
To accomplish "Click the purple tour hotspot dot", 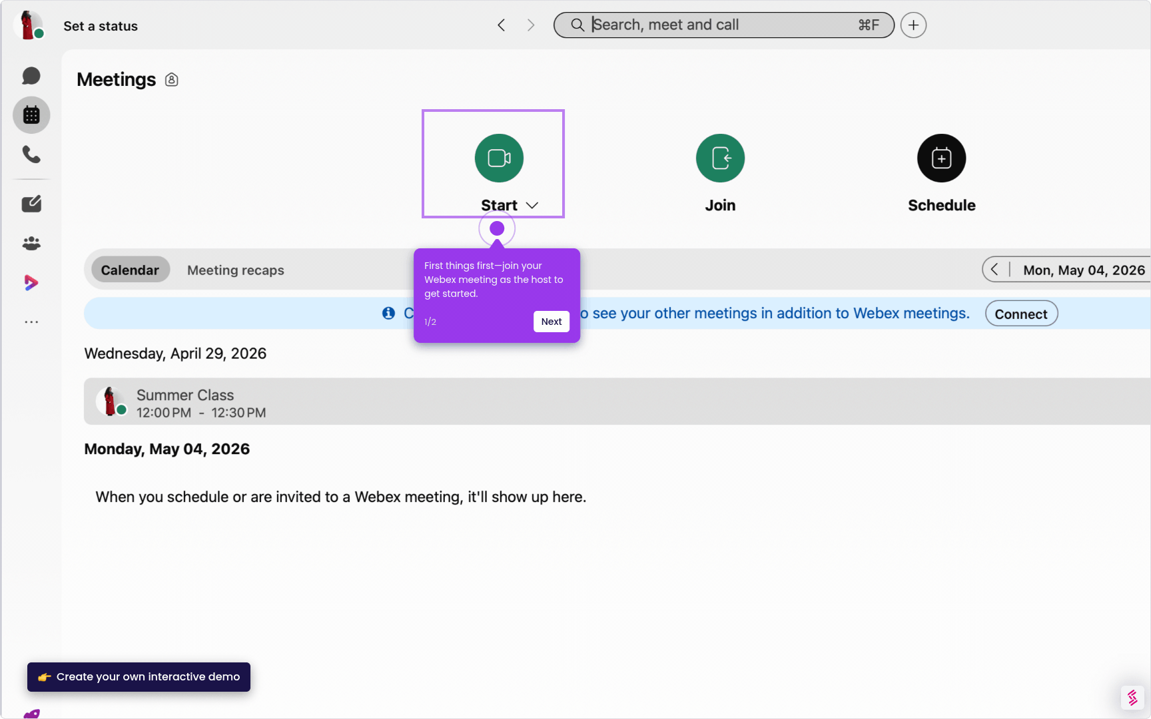I will [497, 228].
